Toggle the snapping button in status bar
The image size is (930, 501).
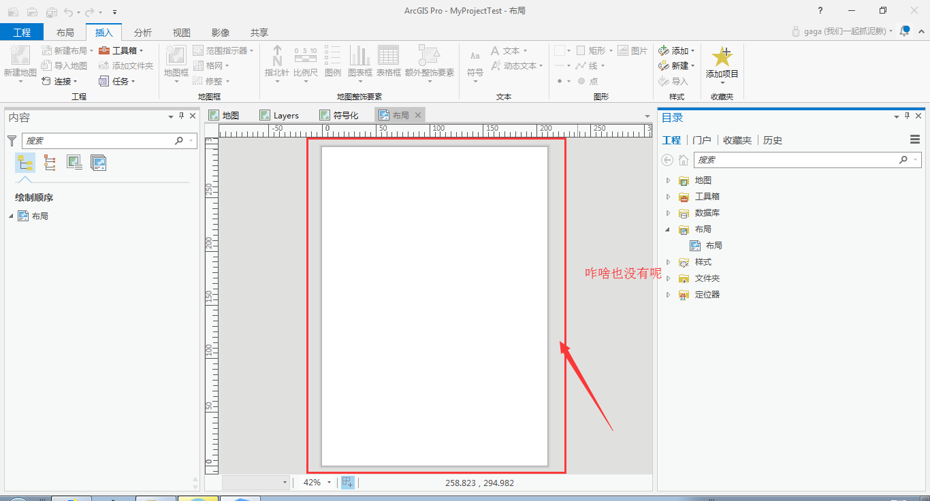coord(348,483)
